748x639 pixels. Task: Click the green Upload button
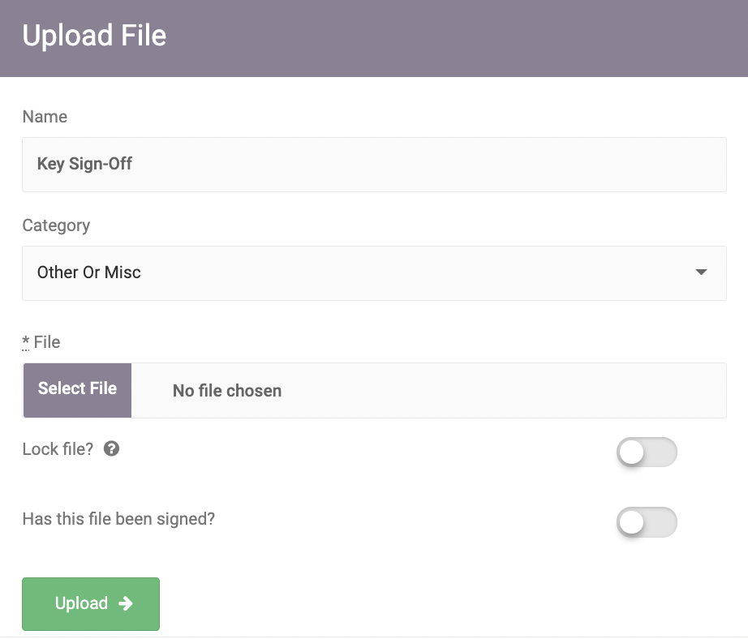click(x=90, y=603)
